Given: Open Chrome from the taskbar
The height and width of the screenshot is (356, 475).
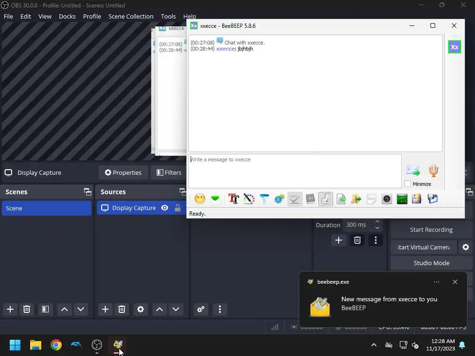Looking at the screenshot, I should [x=56, y=345].
